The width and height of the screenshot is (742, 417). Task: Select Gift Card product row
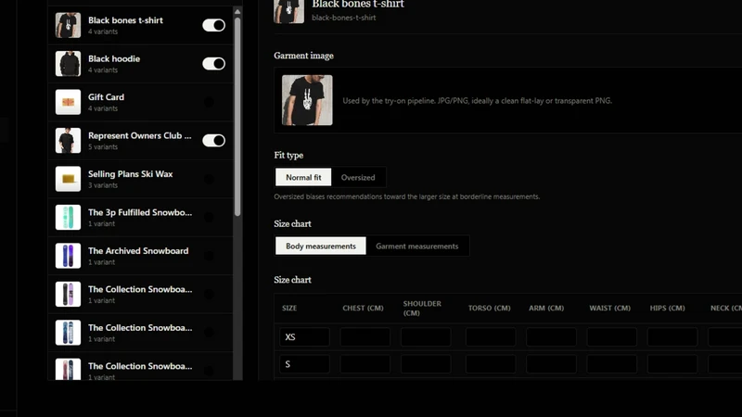pyautogui.click(x=141, y=102)
